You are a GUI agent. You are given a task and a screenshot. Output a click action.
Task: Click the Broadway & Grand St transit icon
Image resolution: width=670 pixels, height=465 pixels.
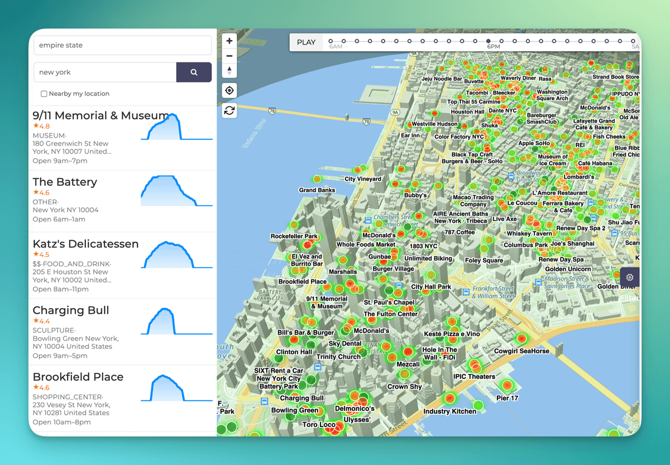click(511, 176)
